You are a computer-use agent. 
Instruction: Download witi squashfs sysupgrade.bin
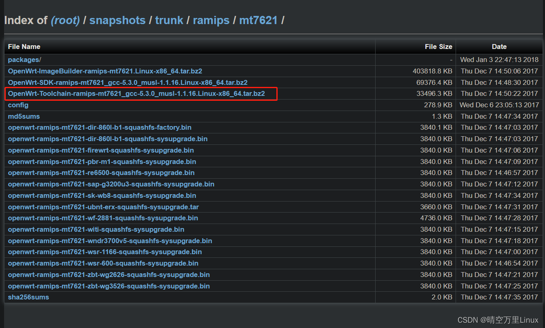[96, 229]
